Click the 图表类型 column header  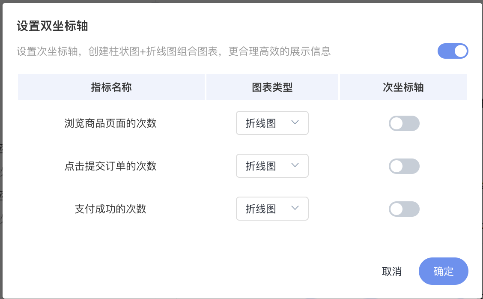[272, 87]
